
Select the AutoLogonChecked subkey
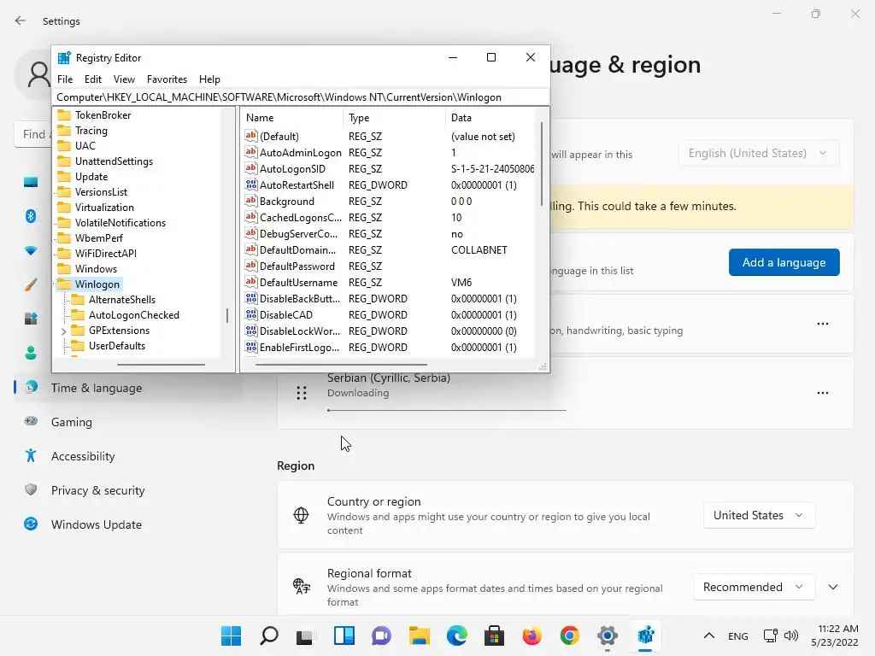[134, 315]
